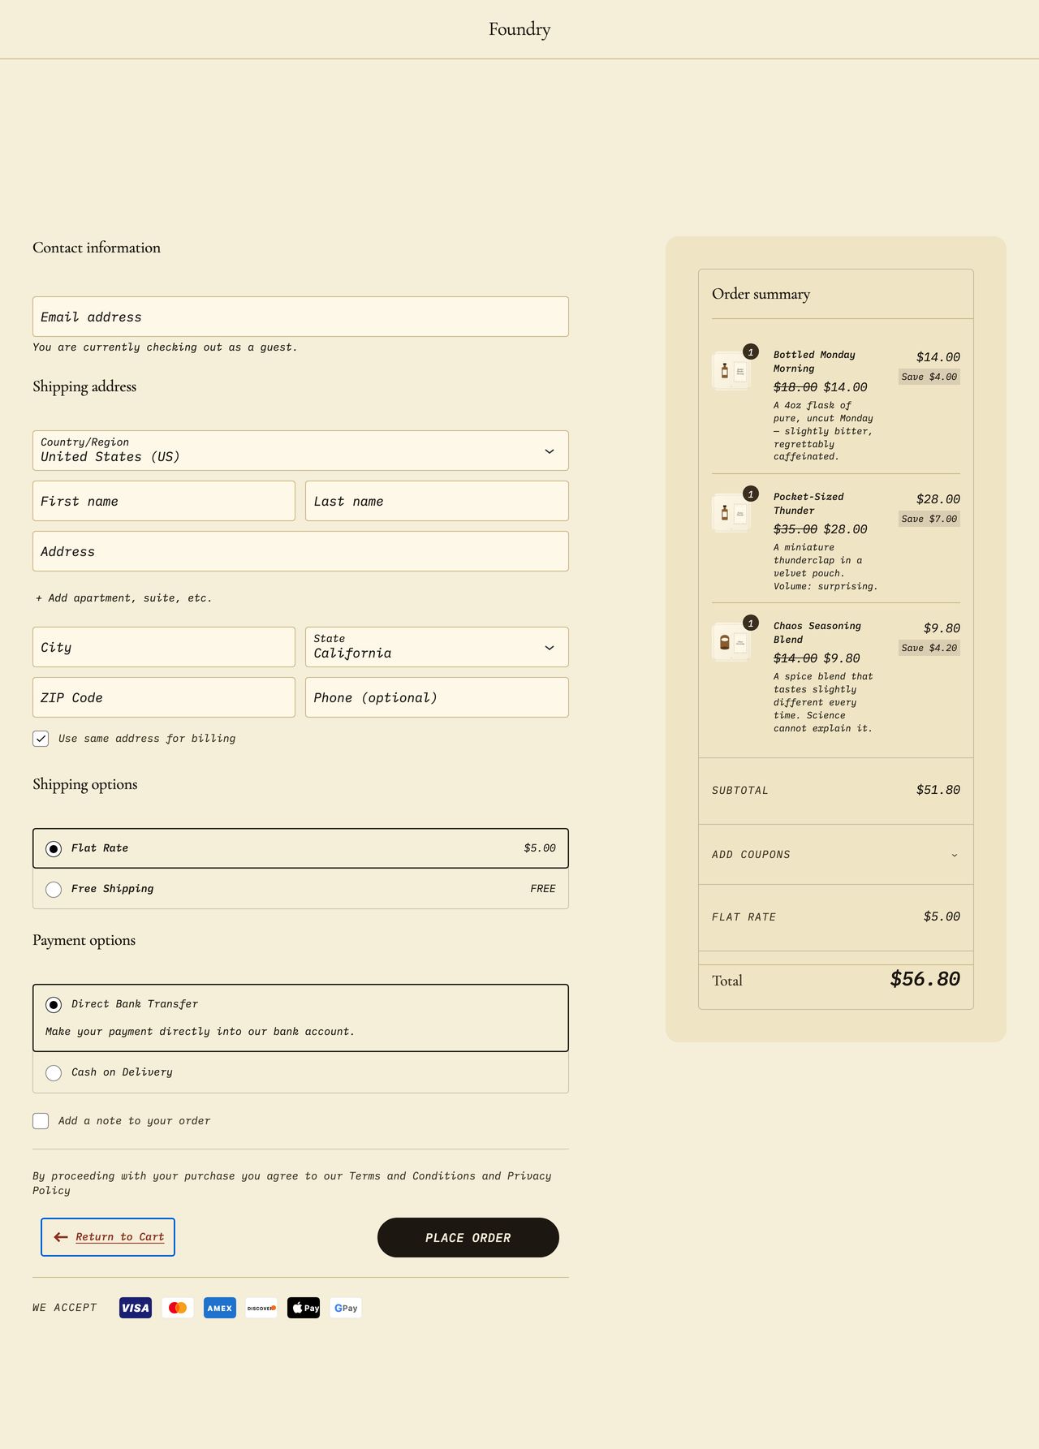1039x1449 pixels.
Task: Open the State dropdown showing California
Action: pos(437,647)
